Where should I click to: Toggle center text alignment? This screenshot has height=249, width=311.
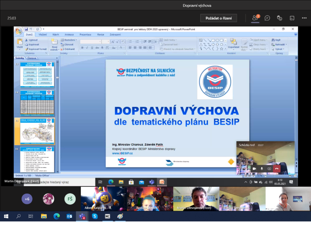(135, 48)
